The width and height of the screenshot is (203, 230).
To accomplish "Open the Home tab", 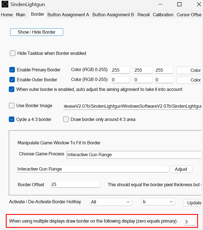I will click(x=7, y=15).
